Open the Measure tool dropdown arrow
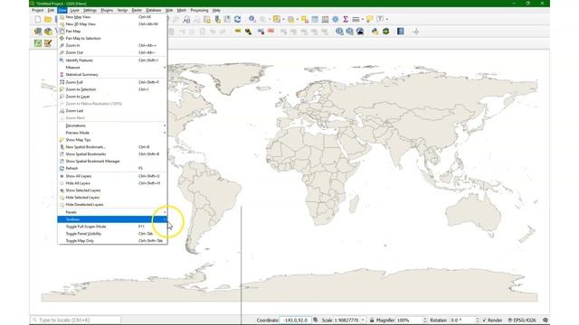 [362, 19]
